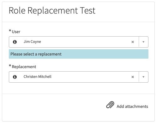Click the Add attachments link text
Viewport: 156px width, 123px height.
pyautogui.click(x=132, y=106)
